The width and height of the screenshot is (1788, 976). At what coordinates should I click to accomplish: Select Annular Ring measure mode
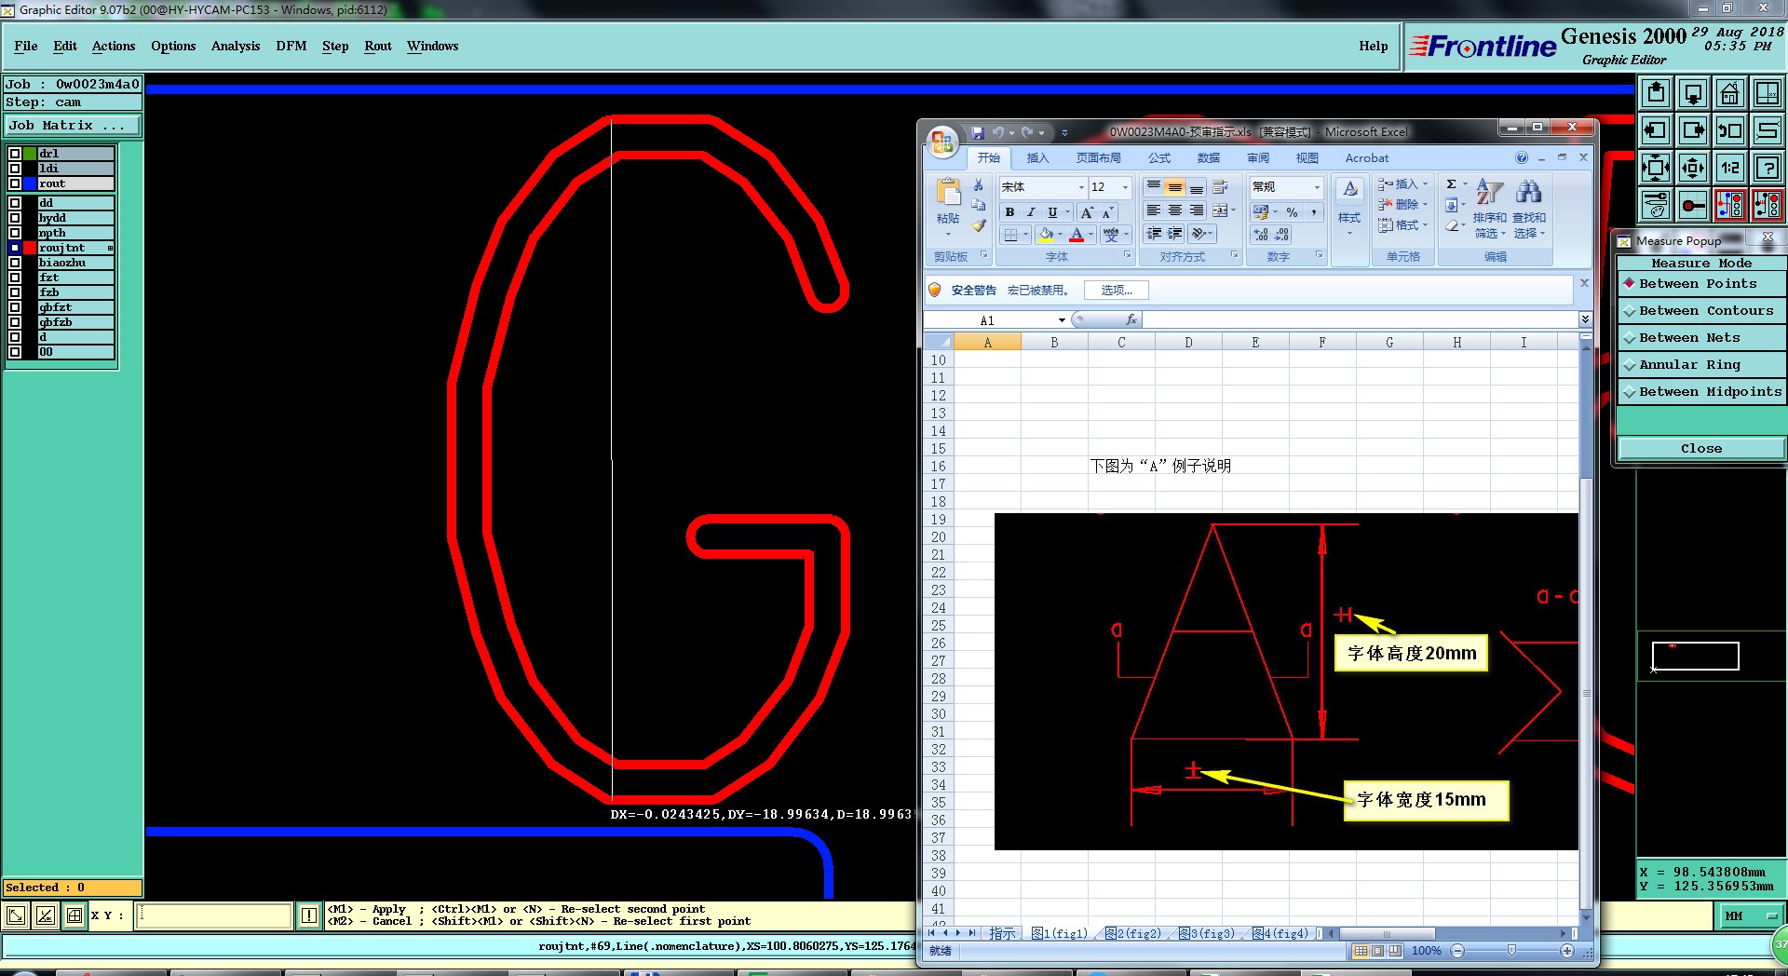pyautogui.click(x=1701, y=365)
